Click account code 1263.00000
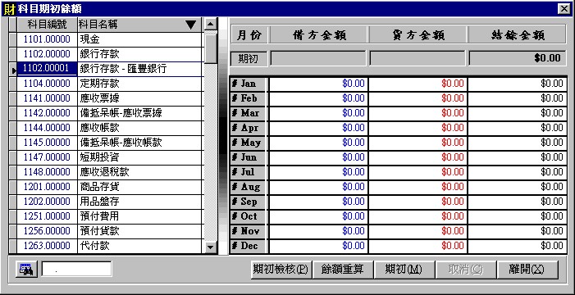575x295 pixels. [x=47, y=246]
